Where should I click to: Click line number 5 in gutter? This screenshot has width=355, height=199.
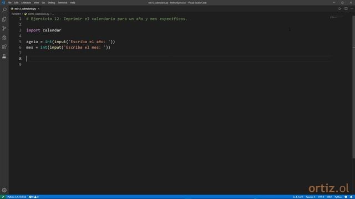click(x=20, y=42)
